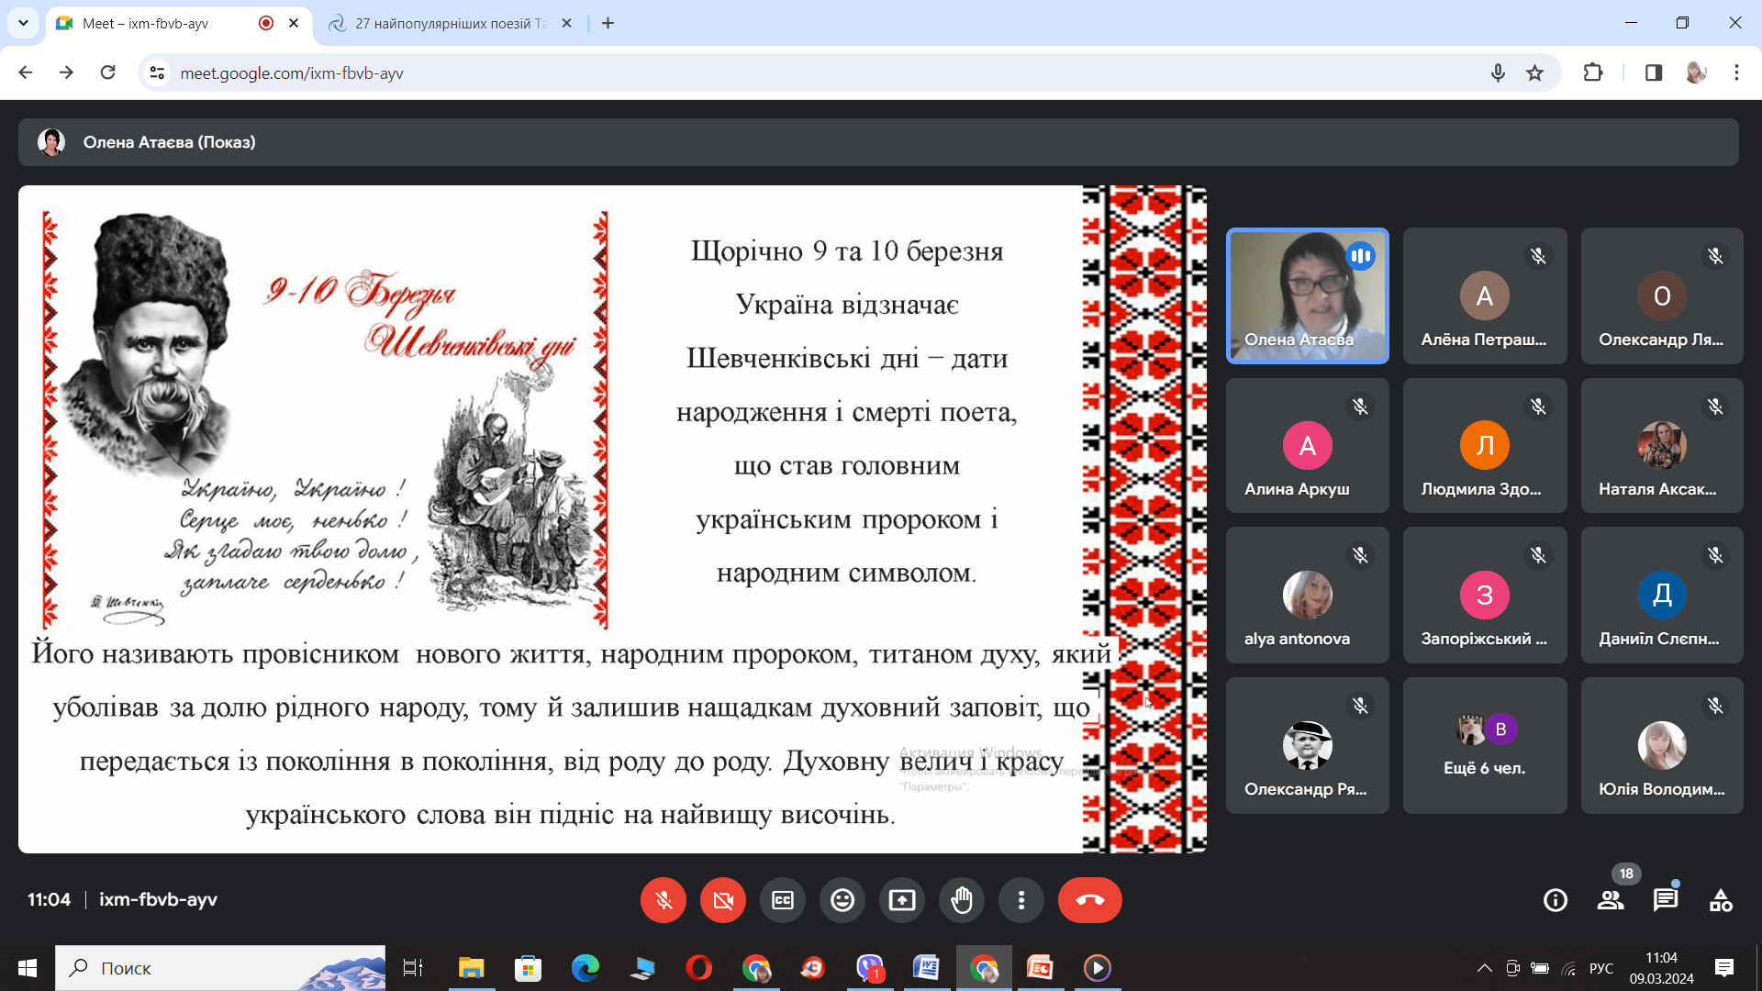Viewport: 1762px width, 991px height.
Task: Open the chat messages panel
Action: (x=1666, y=900)
